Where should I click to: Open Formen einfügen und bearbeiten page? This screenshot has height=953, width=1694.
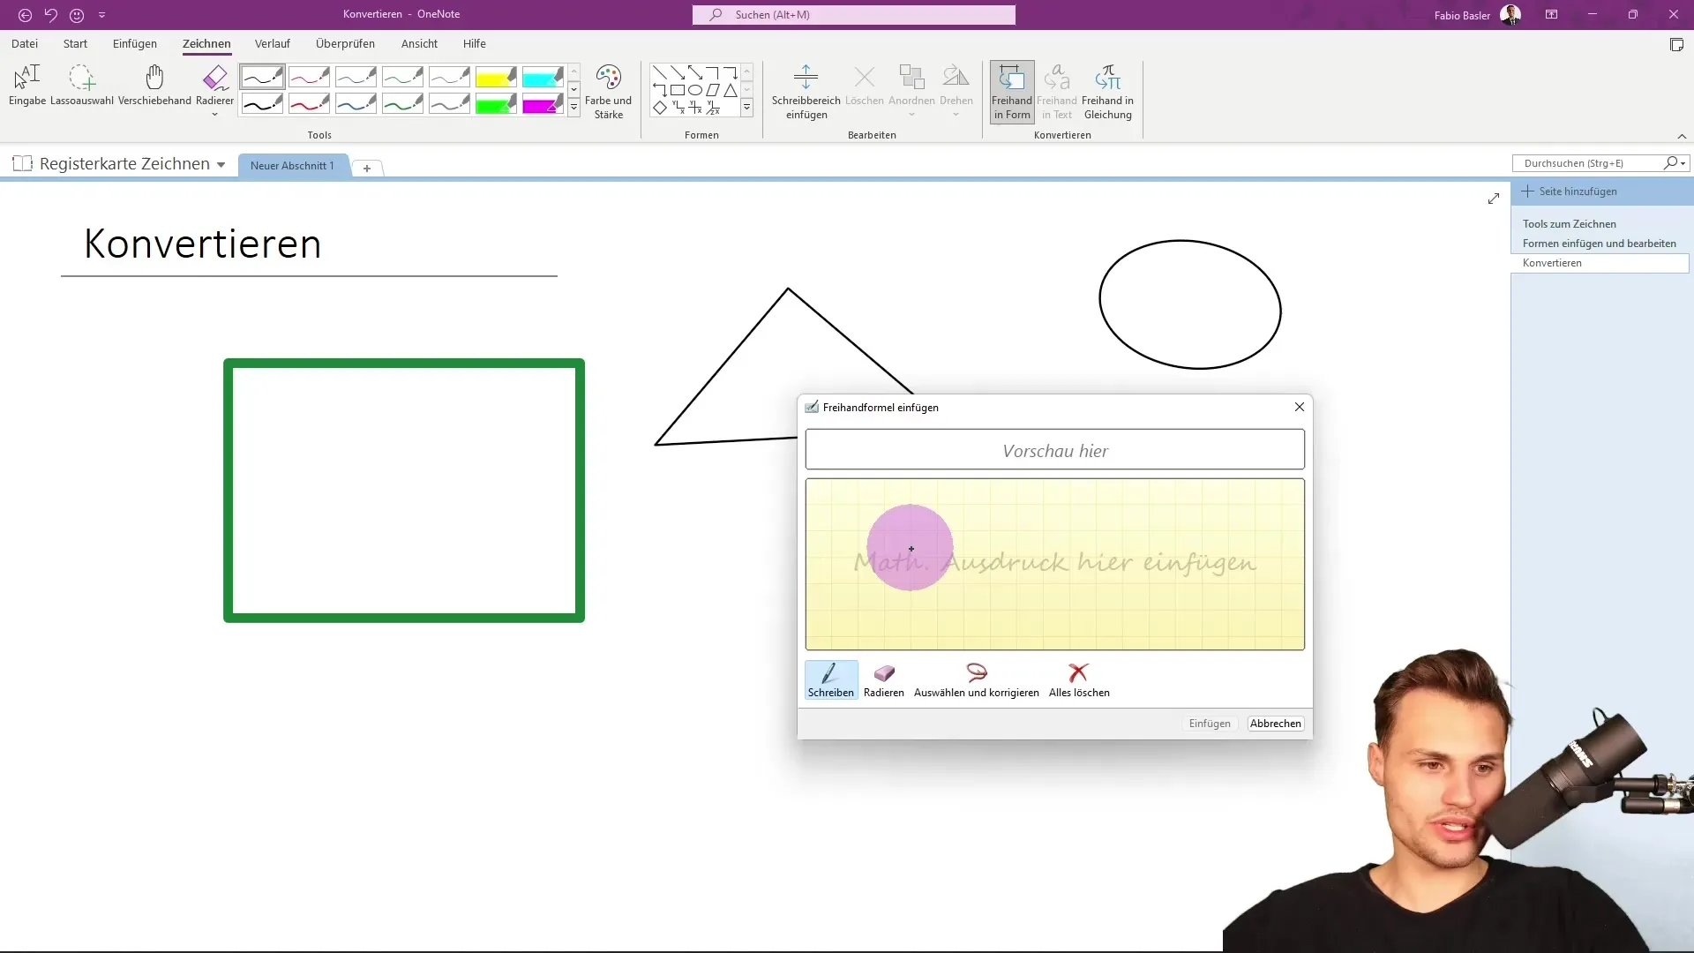pyautogui.click(x=1599, y=244)
